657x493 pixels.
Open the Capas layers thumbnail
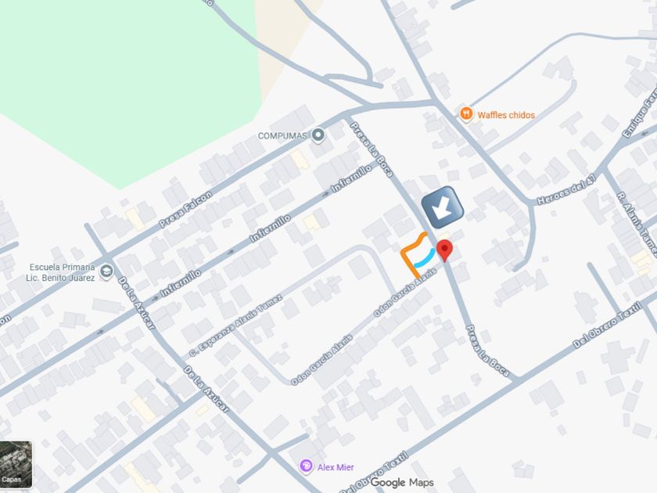click(16, 465)
